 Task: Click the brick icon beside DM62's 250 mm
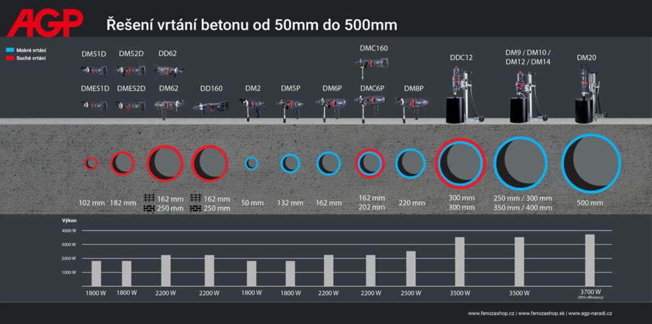(x=149, y=208)
